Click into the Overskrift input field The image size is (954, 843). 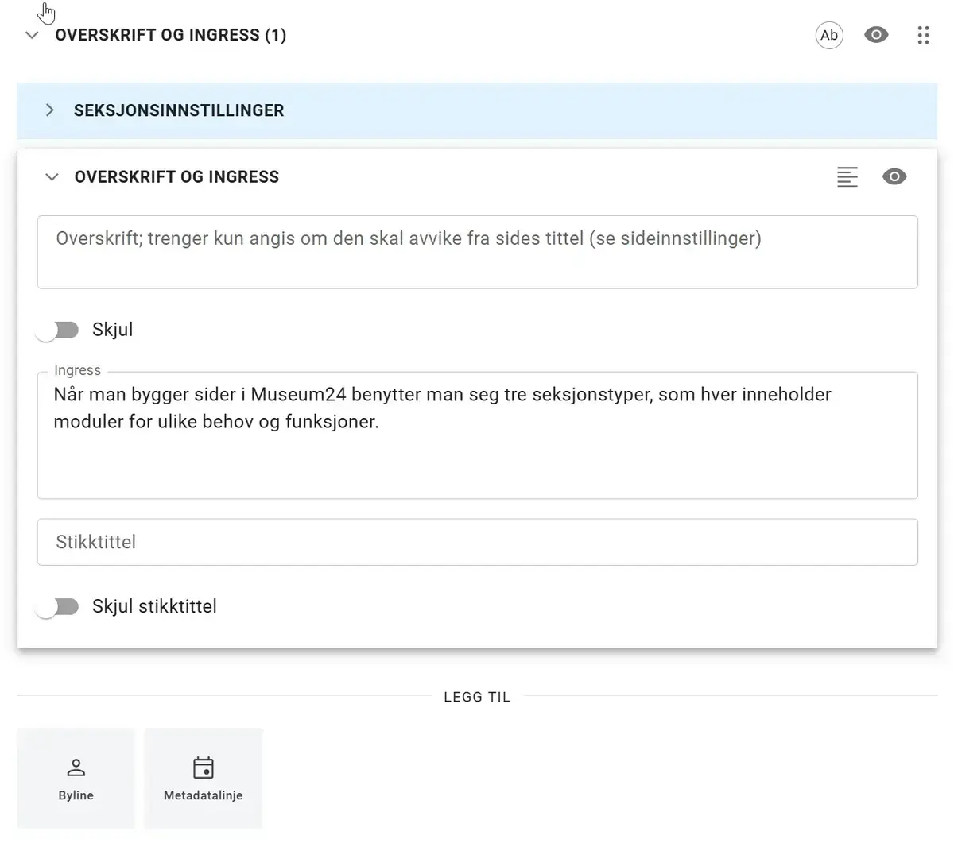477,252
